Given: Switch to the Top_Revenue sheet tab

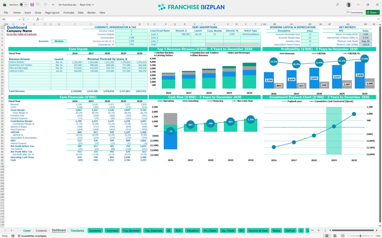Looking at the screenshot, I should click(x=131, y=231).
